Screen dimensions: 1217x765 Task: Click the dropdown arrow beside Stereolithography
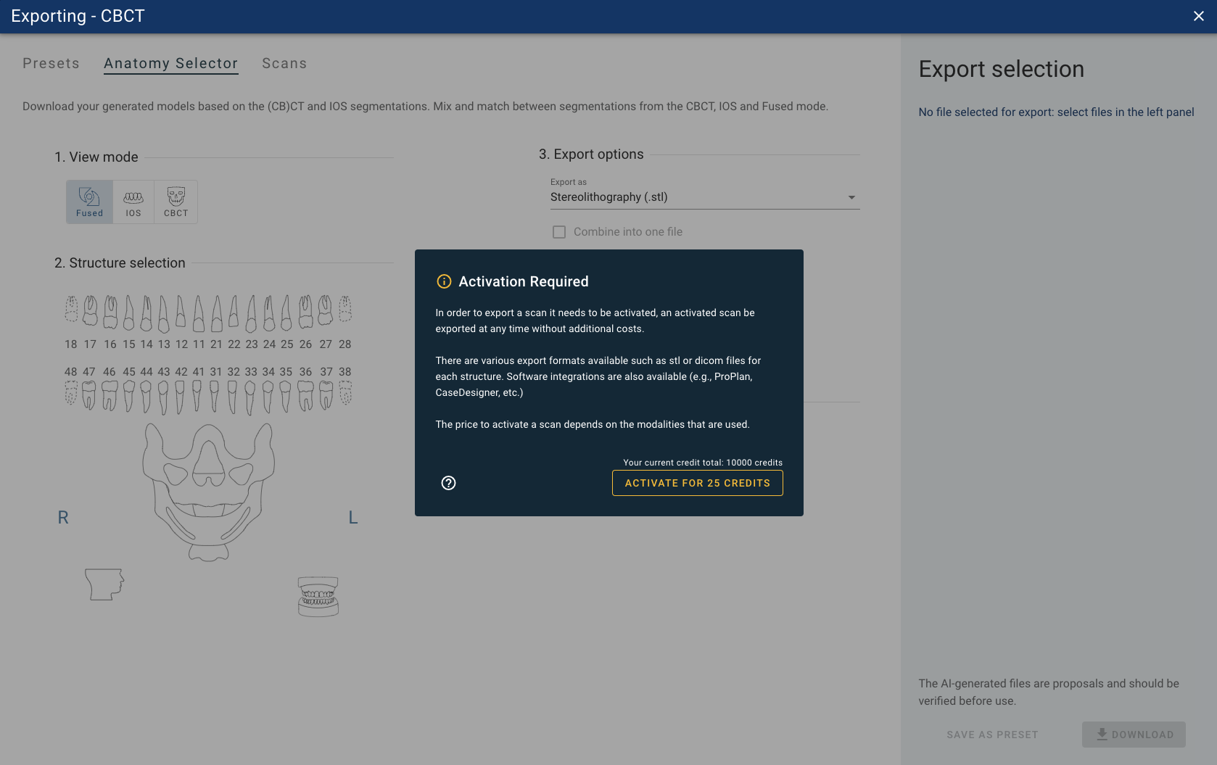tap(851, 197)
